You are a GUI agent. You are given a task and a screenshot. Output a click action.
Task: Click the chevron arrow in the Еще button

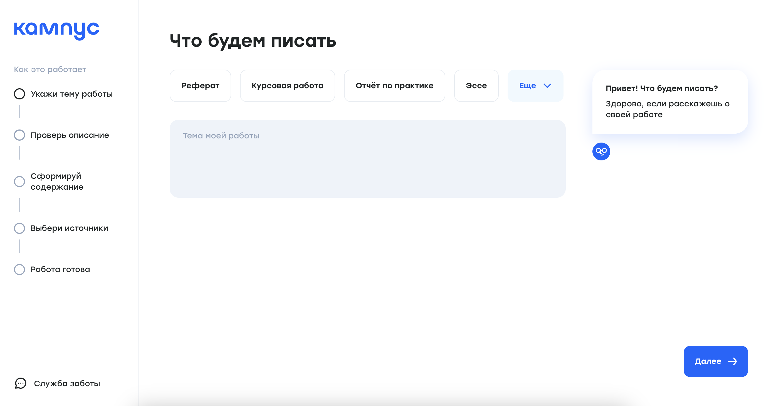click(x=547, y=86)
